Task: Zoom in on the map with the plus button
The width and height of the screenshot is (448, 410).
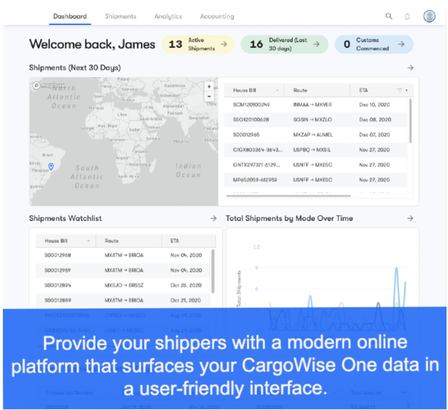Action: [x=209, y=86]
